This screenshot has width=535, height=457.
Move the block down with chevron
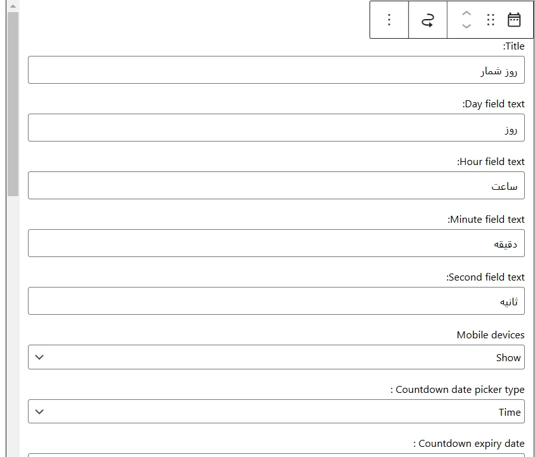466,26
